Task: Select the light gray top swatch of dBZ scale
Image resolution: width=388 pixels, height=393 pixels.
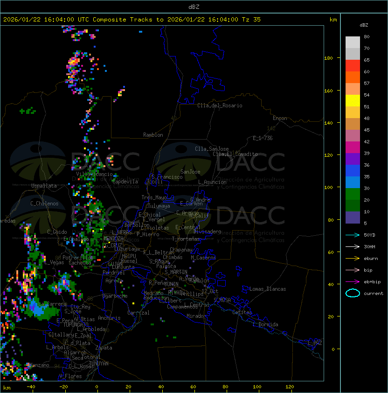Action: point(353,42)
